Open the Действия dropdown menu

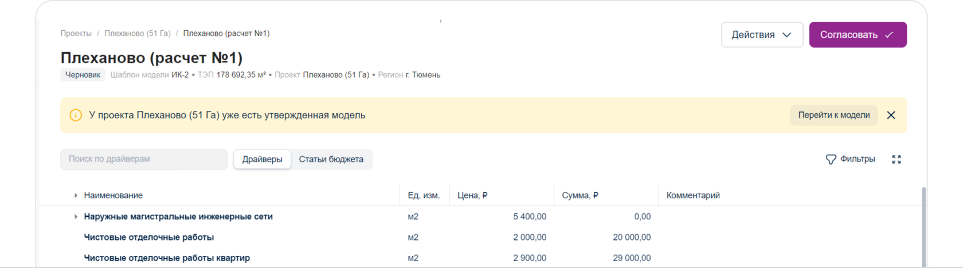(762, 35)
